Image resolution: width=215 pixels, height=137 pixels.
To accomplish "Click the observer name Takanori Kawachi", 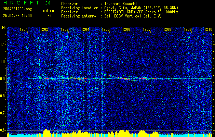I will [121, 4].
